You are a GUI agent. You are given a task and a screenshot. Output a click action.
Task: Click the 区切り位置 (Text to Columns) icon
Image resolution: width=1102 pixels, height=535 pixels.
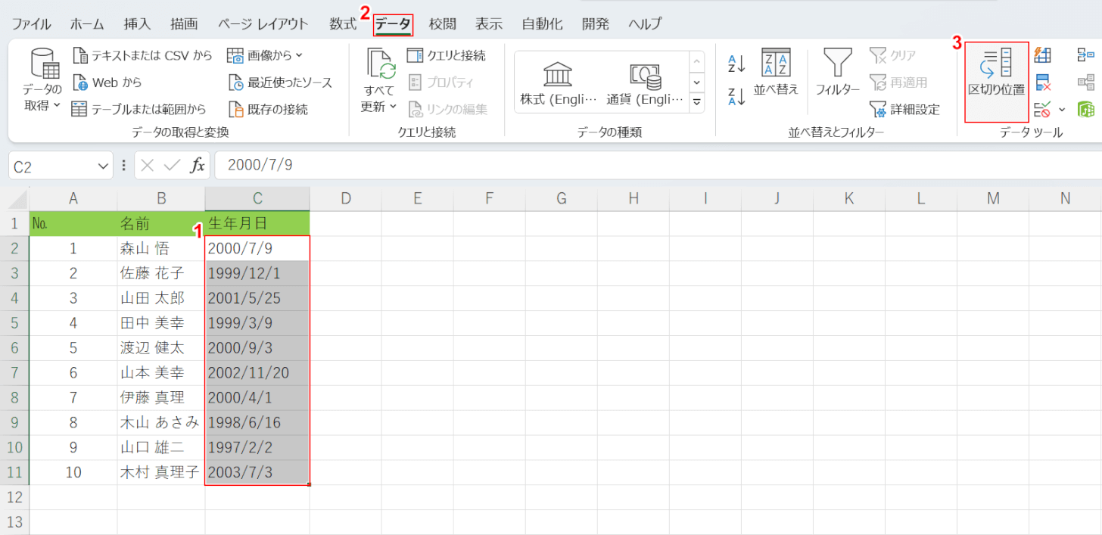point(996,73)
